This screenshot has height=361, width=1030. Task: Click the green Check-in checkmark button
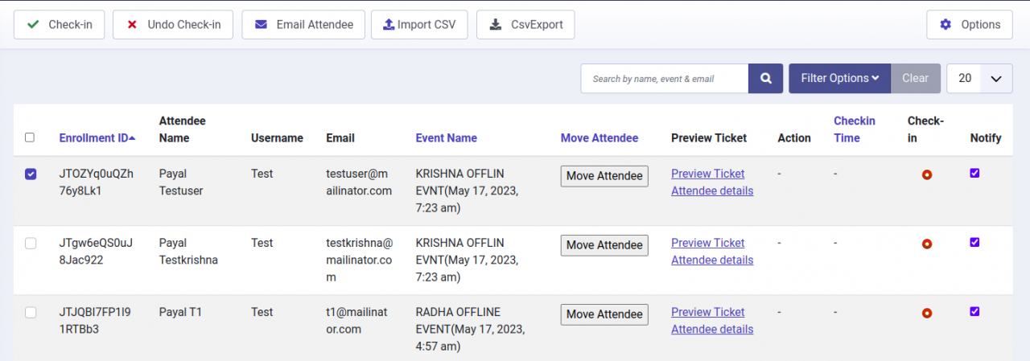pyautogui.click(x=60, y=25)
